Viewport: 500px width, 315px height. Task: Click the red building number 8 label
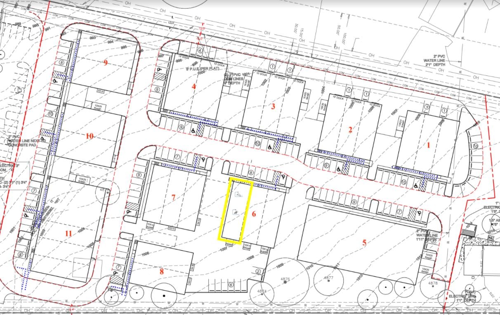pyautogui.click(x=161, y=271)
